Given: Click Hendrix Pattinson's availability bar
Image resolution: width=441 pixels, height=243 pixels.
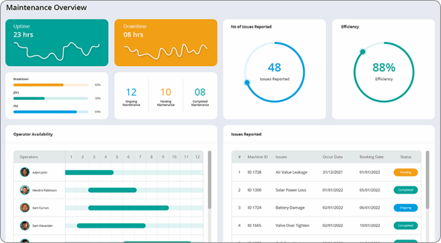Looking at the screenshot, I should click(x=112, y=190).
